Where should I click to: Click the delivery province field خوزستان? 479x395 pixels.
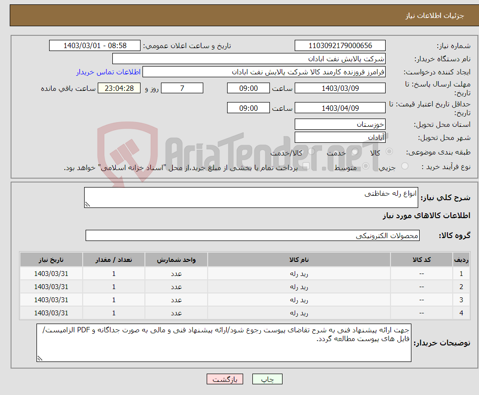340,124
